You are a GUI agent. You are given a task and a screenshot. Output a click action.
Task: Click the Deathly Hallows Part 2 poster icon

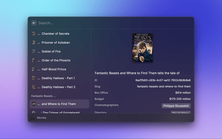pos(34,87)
